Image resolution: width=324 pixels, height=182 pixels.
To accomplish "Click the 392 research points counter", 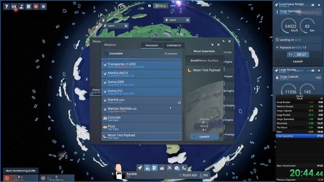I will pos(204,175).
